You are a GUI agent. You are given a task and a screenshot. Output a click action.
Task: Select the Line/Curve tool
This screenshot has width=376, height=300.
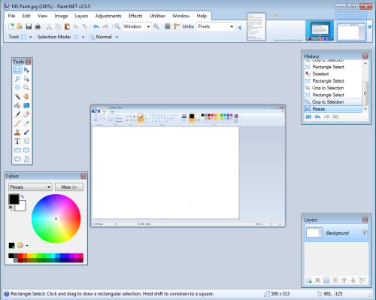[26, 141]
